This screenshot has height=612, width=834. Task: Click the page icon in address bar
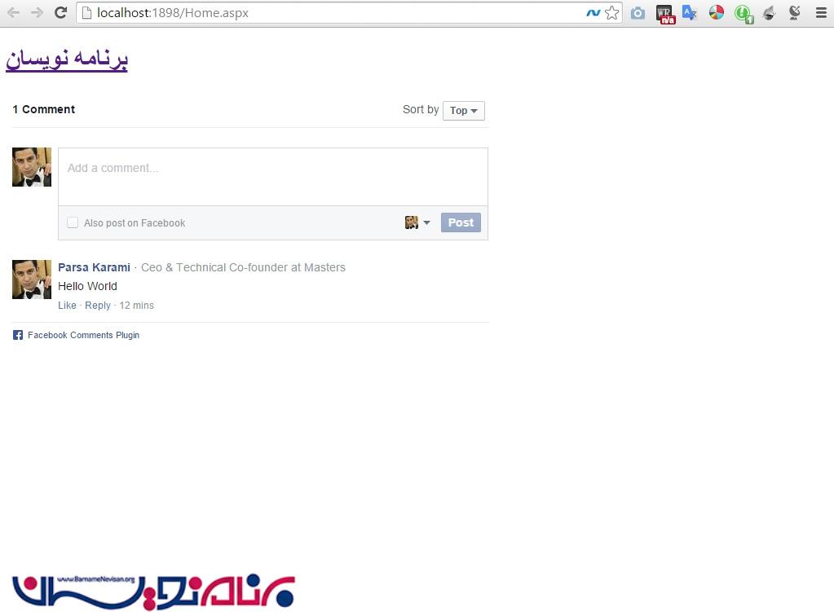(x=86, y=13)
